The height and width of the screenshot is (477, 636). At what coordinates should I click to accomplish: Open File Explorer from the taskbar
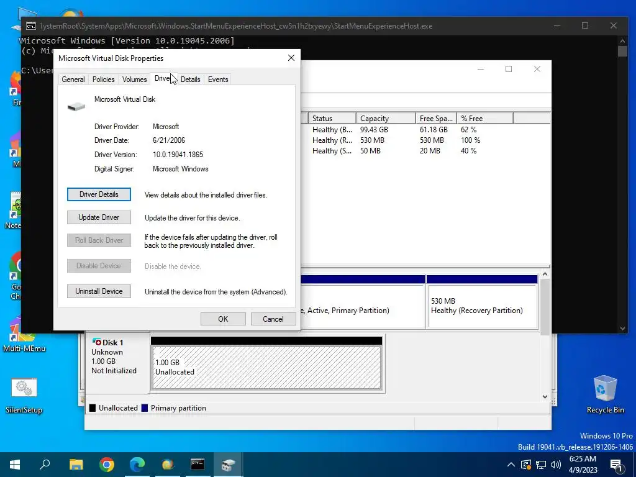pyautogui.click(x=76, y=465)
